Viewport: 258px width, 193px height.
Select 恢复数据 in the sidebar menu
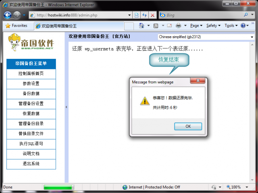31,114
